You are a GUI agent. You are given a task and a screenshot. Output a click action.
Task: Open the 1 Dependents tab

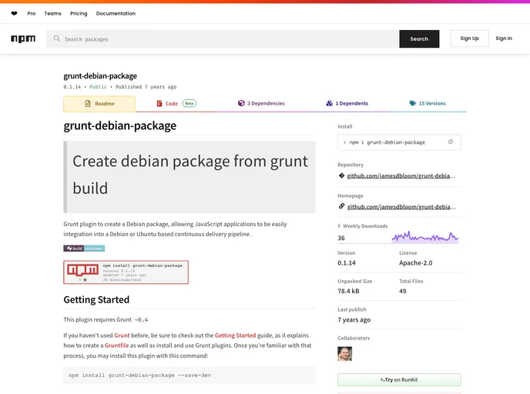pyautogui.click(x=347, y=103)
